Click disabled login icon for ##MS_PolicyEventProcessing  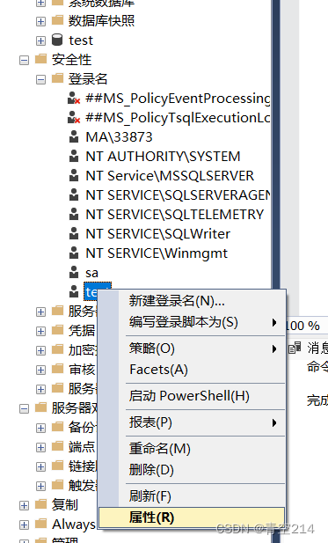click(74, 98)
